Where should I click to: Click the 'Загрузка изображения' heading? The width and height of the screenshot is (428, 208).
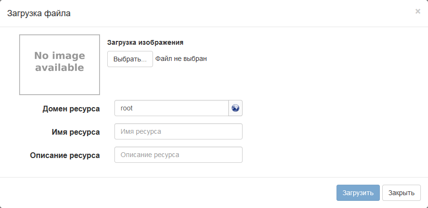145,42
